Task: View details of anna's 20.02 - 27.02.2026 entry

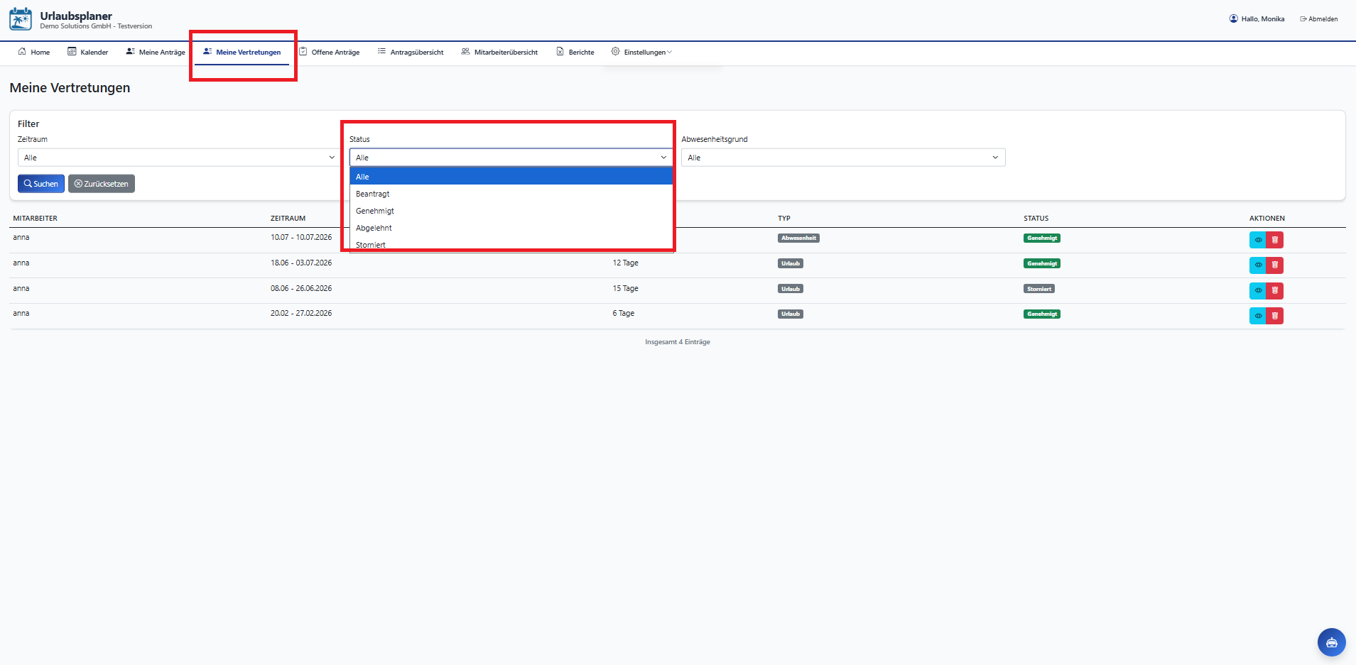Action: tap(1257, 316)
